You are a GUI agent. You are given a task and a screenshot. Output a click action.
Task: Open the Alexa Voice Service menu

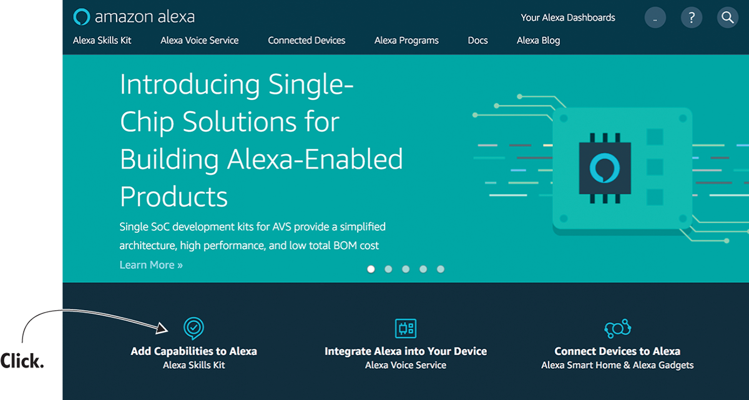[x=199, y=41]
